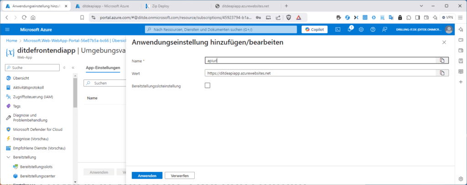Bookmark this page
The image size is (467, 185).
pos(82,18)
